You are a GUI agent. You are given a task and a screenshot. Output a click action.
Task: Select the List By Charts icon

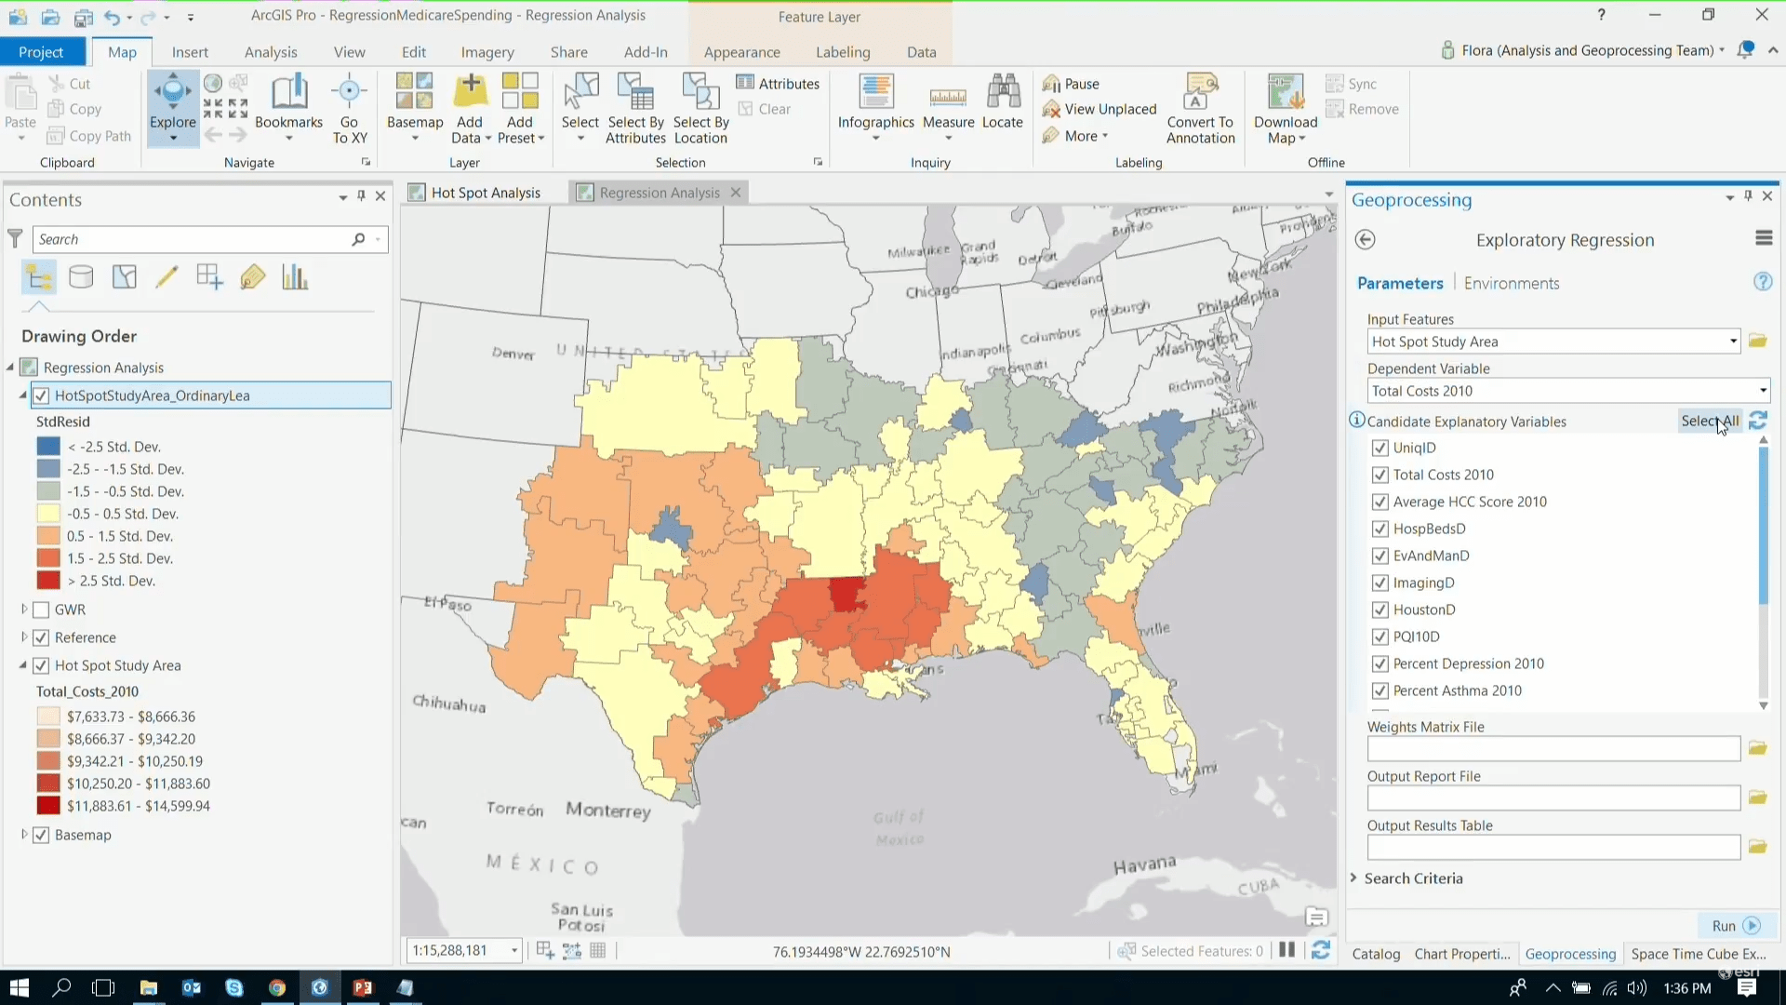click(295, 277)
